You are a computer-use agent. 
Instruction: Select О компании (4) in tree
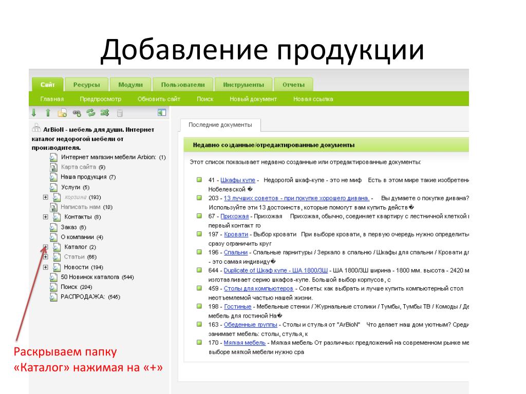82,237
